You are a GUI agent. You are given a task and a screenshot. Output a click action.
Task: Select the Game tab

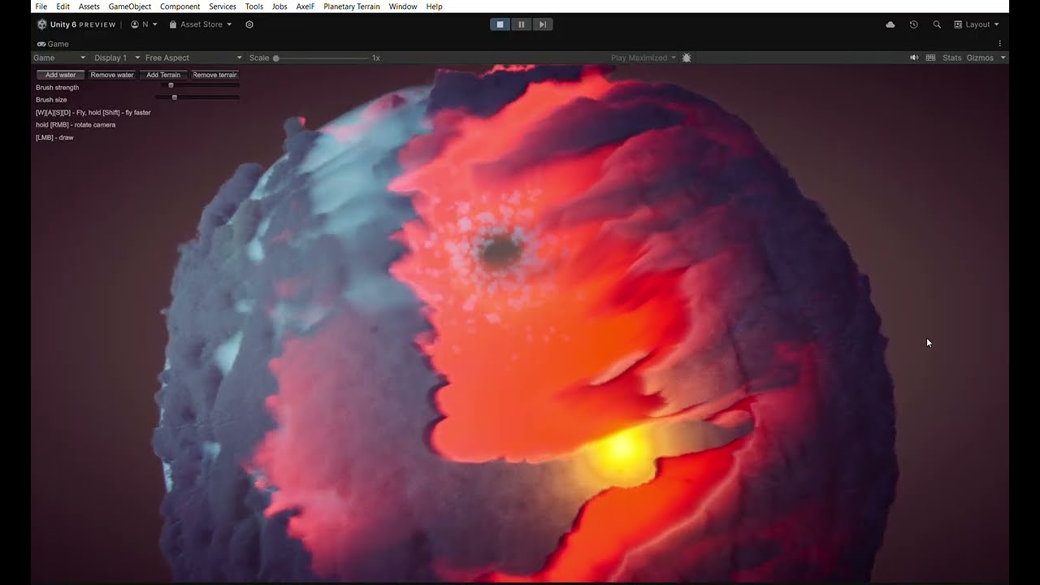pos(53,44)
